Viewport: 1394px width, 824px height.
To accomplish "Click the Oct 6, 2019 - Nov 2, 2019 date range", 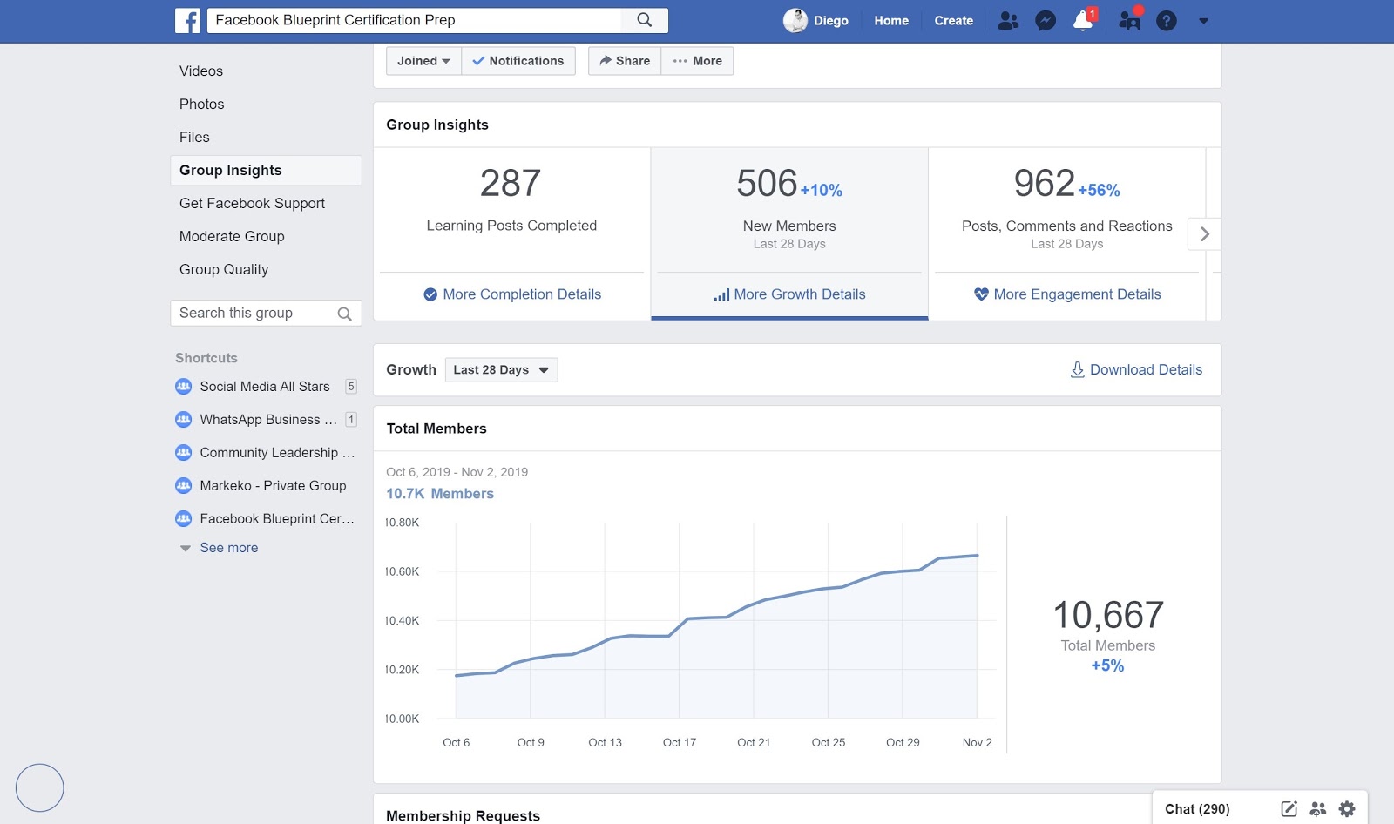I will 457,472.
